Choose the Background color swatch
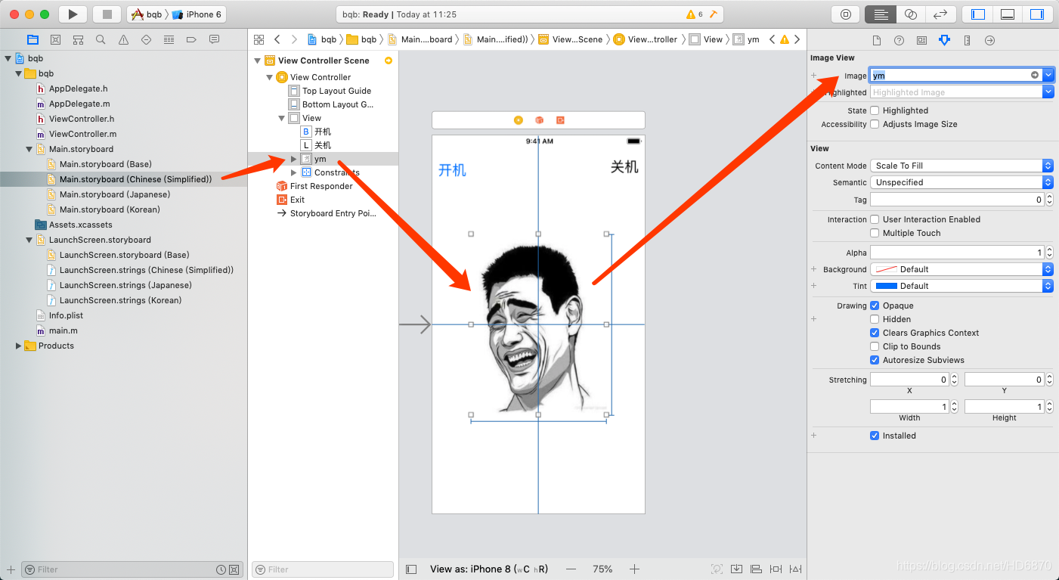The width and height of the screenshot is (1059, 580). pyautogui.click(x=886, y=269)
